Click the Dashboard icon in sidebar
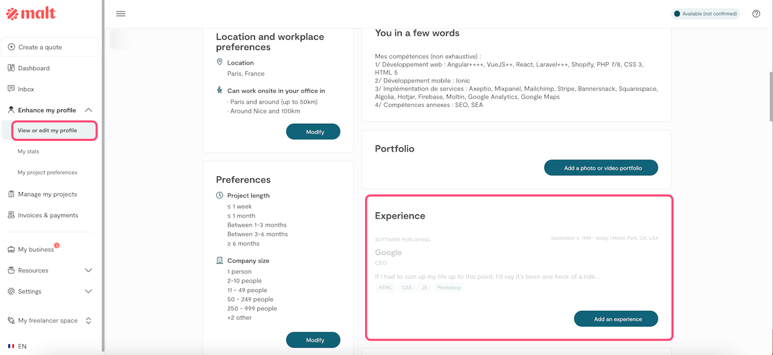 11,68
